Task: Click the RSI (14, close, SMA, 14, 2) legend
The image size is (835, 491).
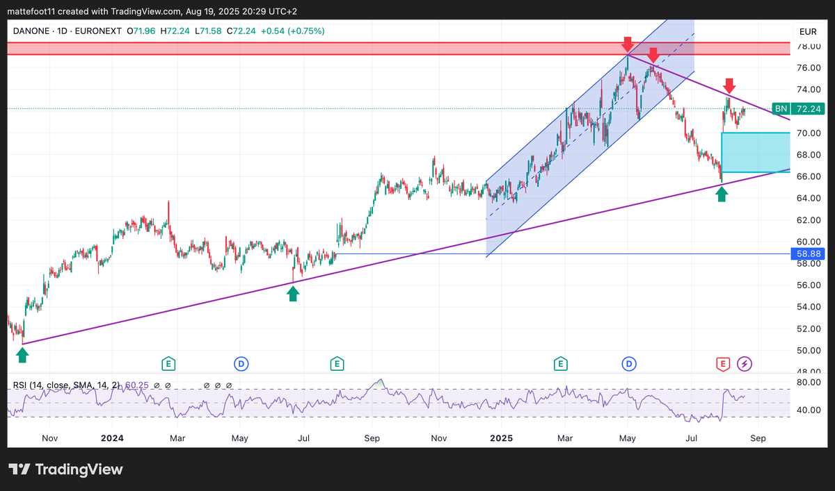Action: coord(66,385)
